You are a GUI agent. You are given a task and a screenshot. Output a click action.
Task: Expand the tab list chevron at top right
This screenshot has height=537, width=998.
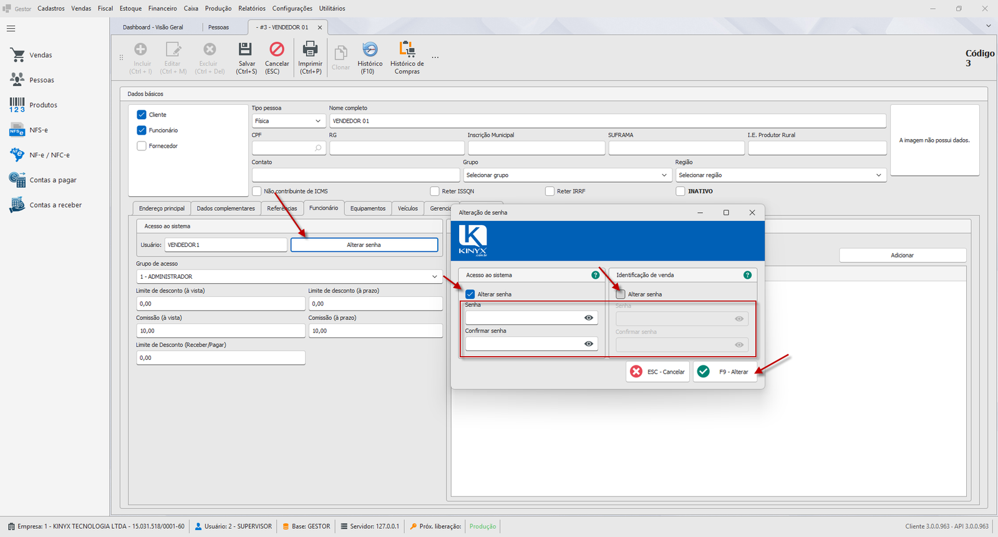pos(988,26)
